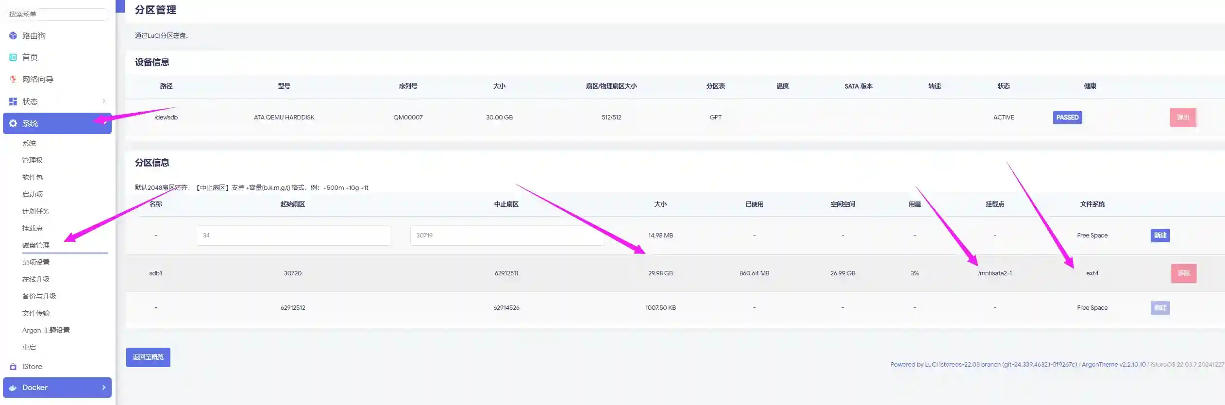
Task: Expand the Docker menu chevron
Action: click(x=104, y=388)
